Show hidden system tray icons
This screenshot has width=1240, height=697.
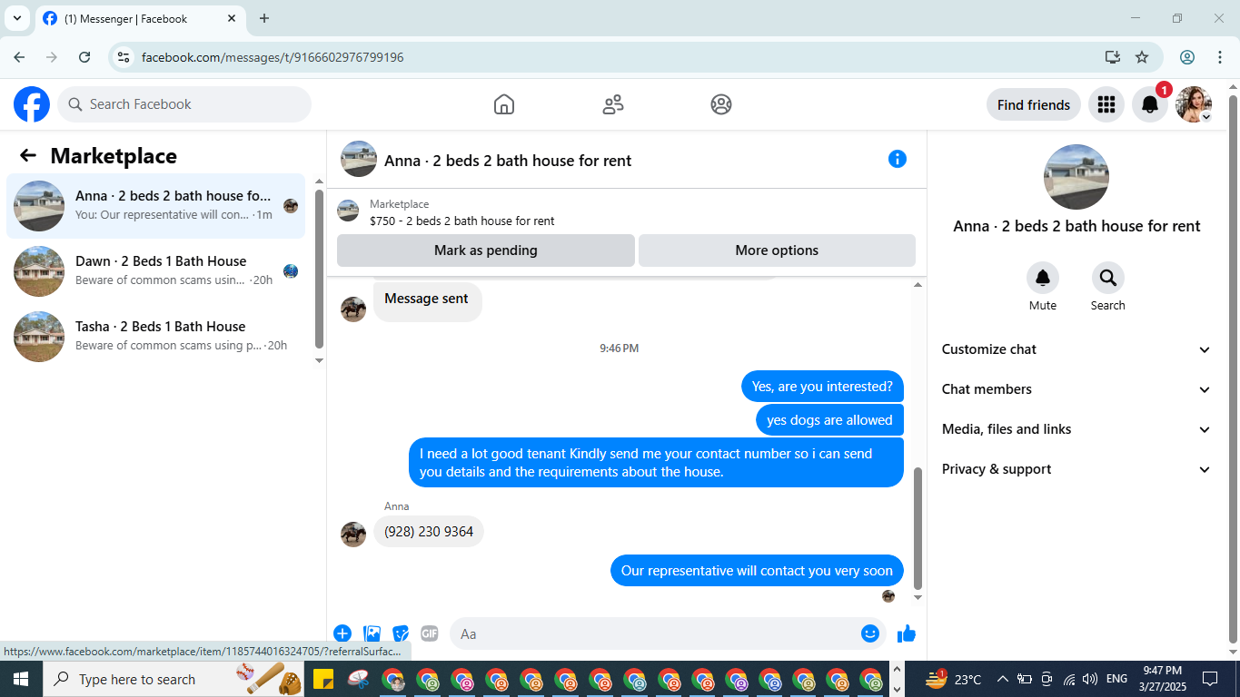[1003, 679]
